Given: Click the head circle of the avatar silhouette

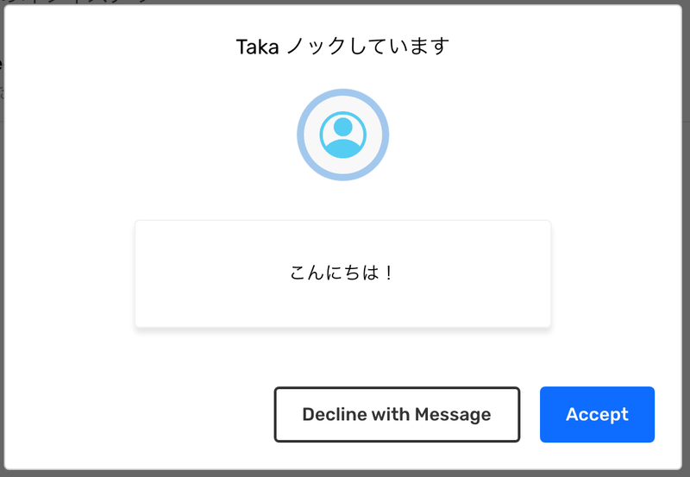Looking at the screenshot, I should pyautogui.click(x=342, y=127).
